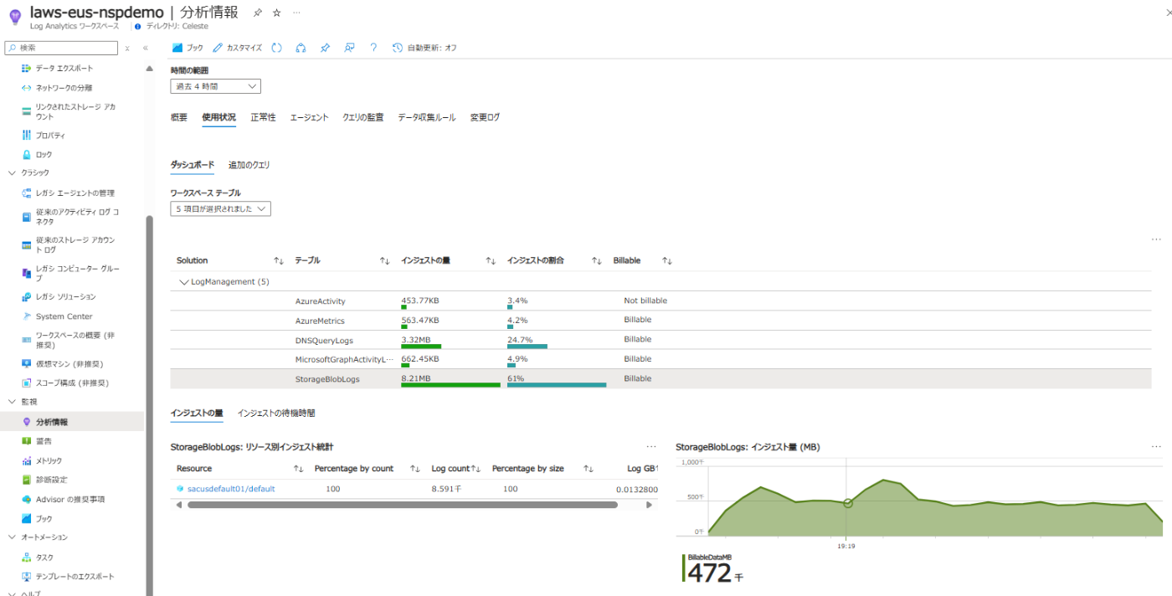Open テンプレートのエクスポート sidebar item

(75, 576)
